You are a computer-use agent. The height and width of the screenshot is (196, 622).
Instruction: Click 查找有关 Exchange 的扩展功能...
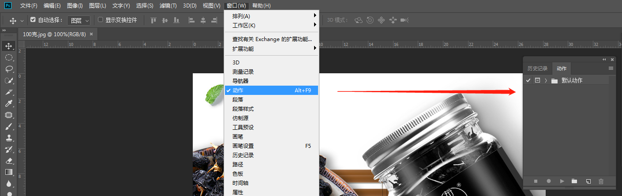[x=271, y=39]
